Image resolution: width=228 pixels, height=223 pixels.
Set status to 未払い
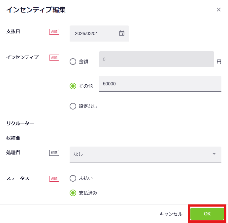click(73, 178)
